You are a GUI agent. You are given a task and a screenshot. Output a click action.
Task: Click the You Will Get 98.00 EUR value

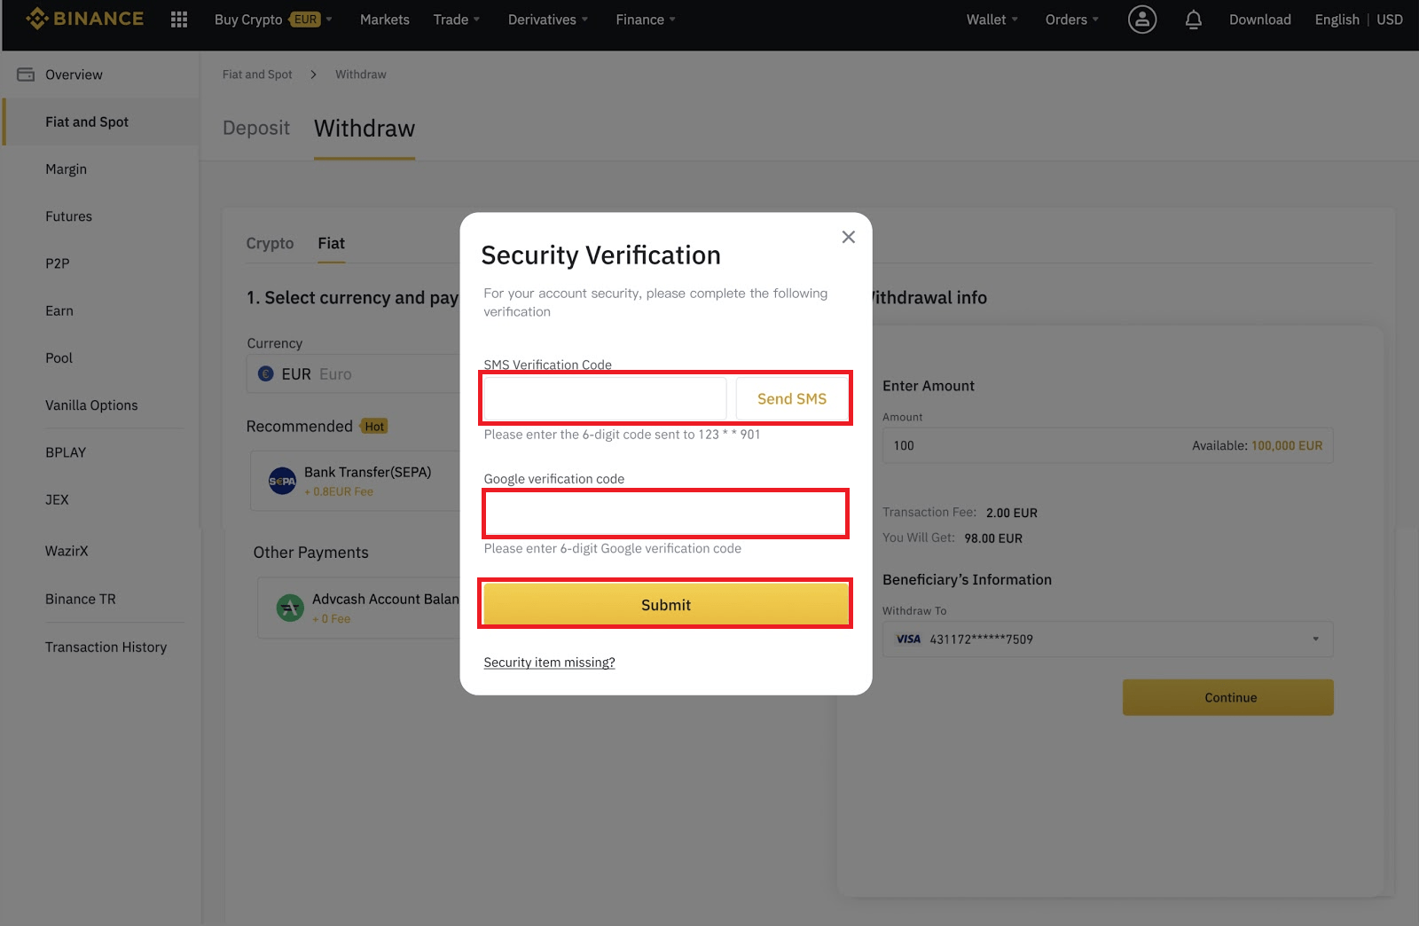pyautogui.click(x=993, y=538)
